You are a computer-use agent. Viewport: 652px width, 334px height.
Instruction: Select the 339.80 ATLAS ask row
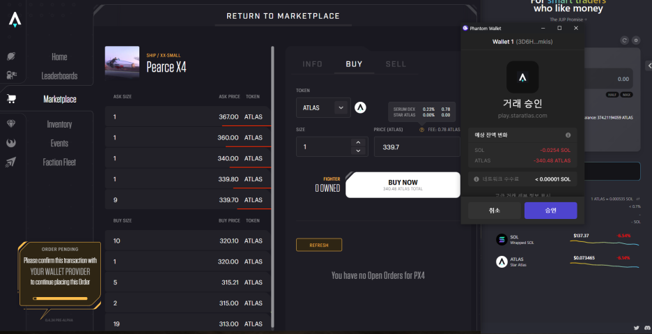187,179
